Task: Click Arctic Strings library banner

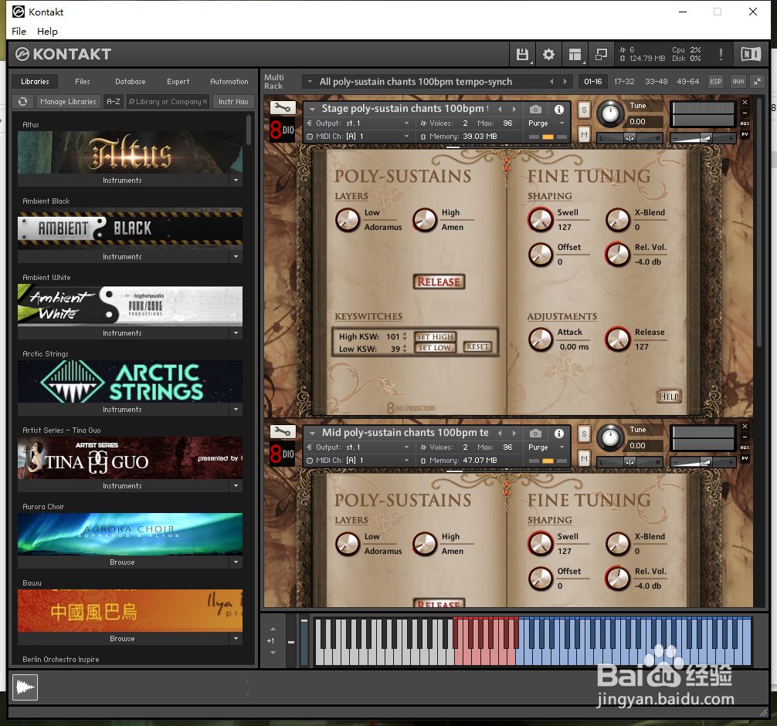Action: click(x=130, y=382)
